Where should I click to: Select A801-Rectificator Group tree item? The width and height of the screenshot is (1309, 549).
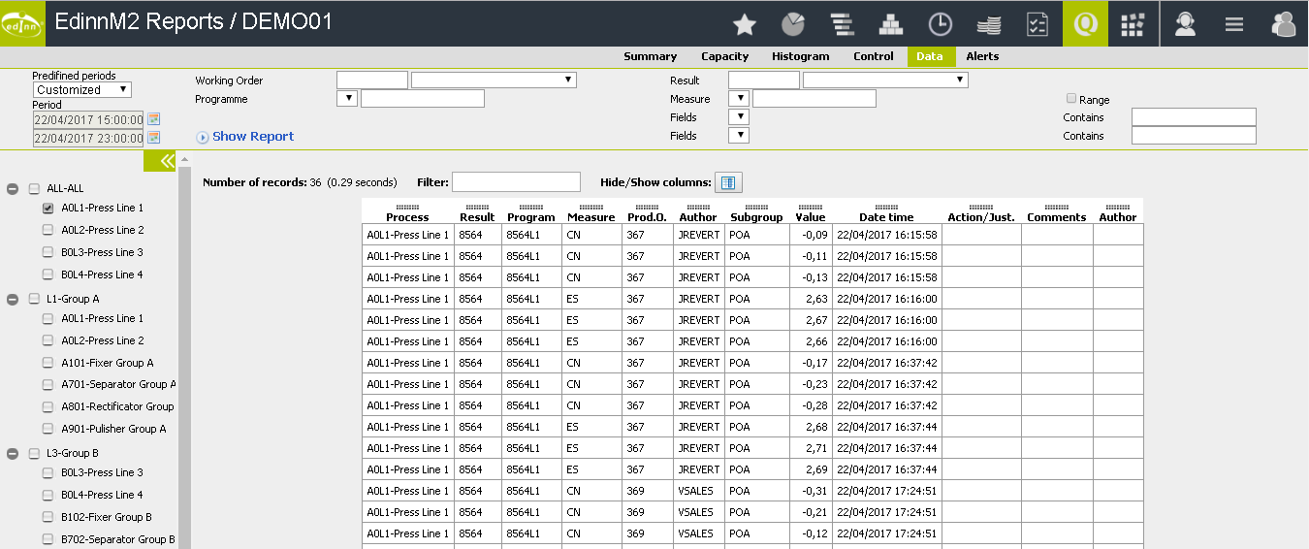117,406
